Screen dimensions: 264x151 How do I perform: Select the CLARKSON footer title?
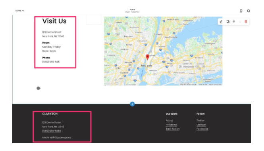click(50, 114)
